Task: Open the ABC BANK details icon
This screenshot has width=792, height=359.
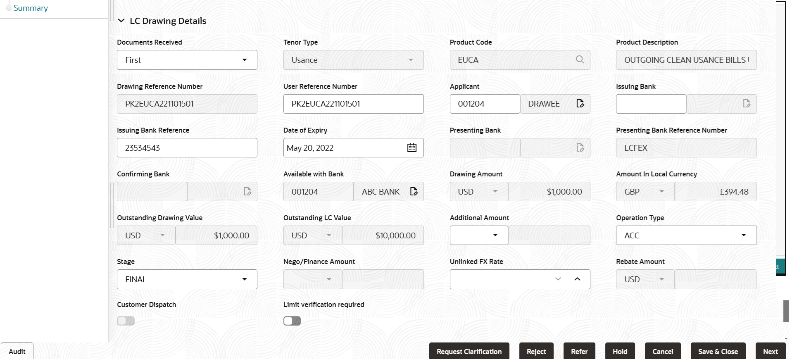Action: pyautogui.click(x=414, y=191)
